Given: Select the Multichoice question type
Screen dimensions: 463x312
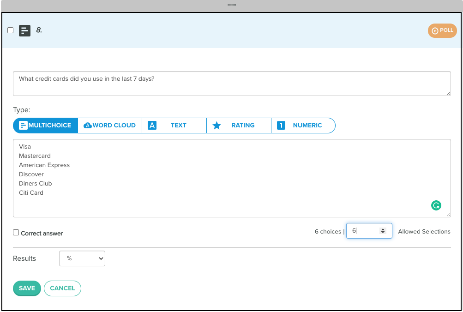Looking at the screenshot, I should [x=45, y=126].
